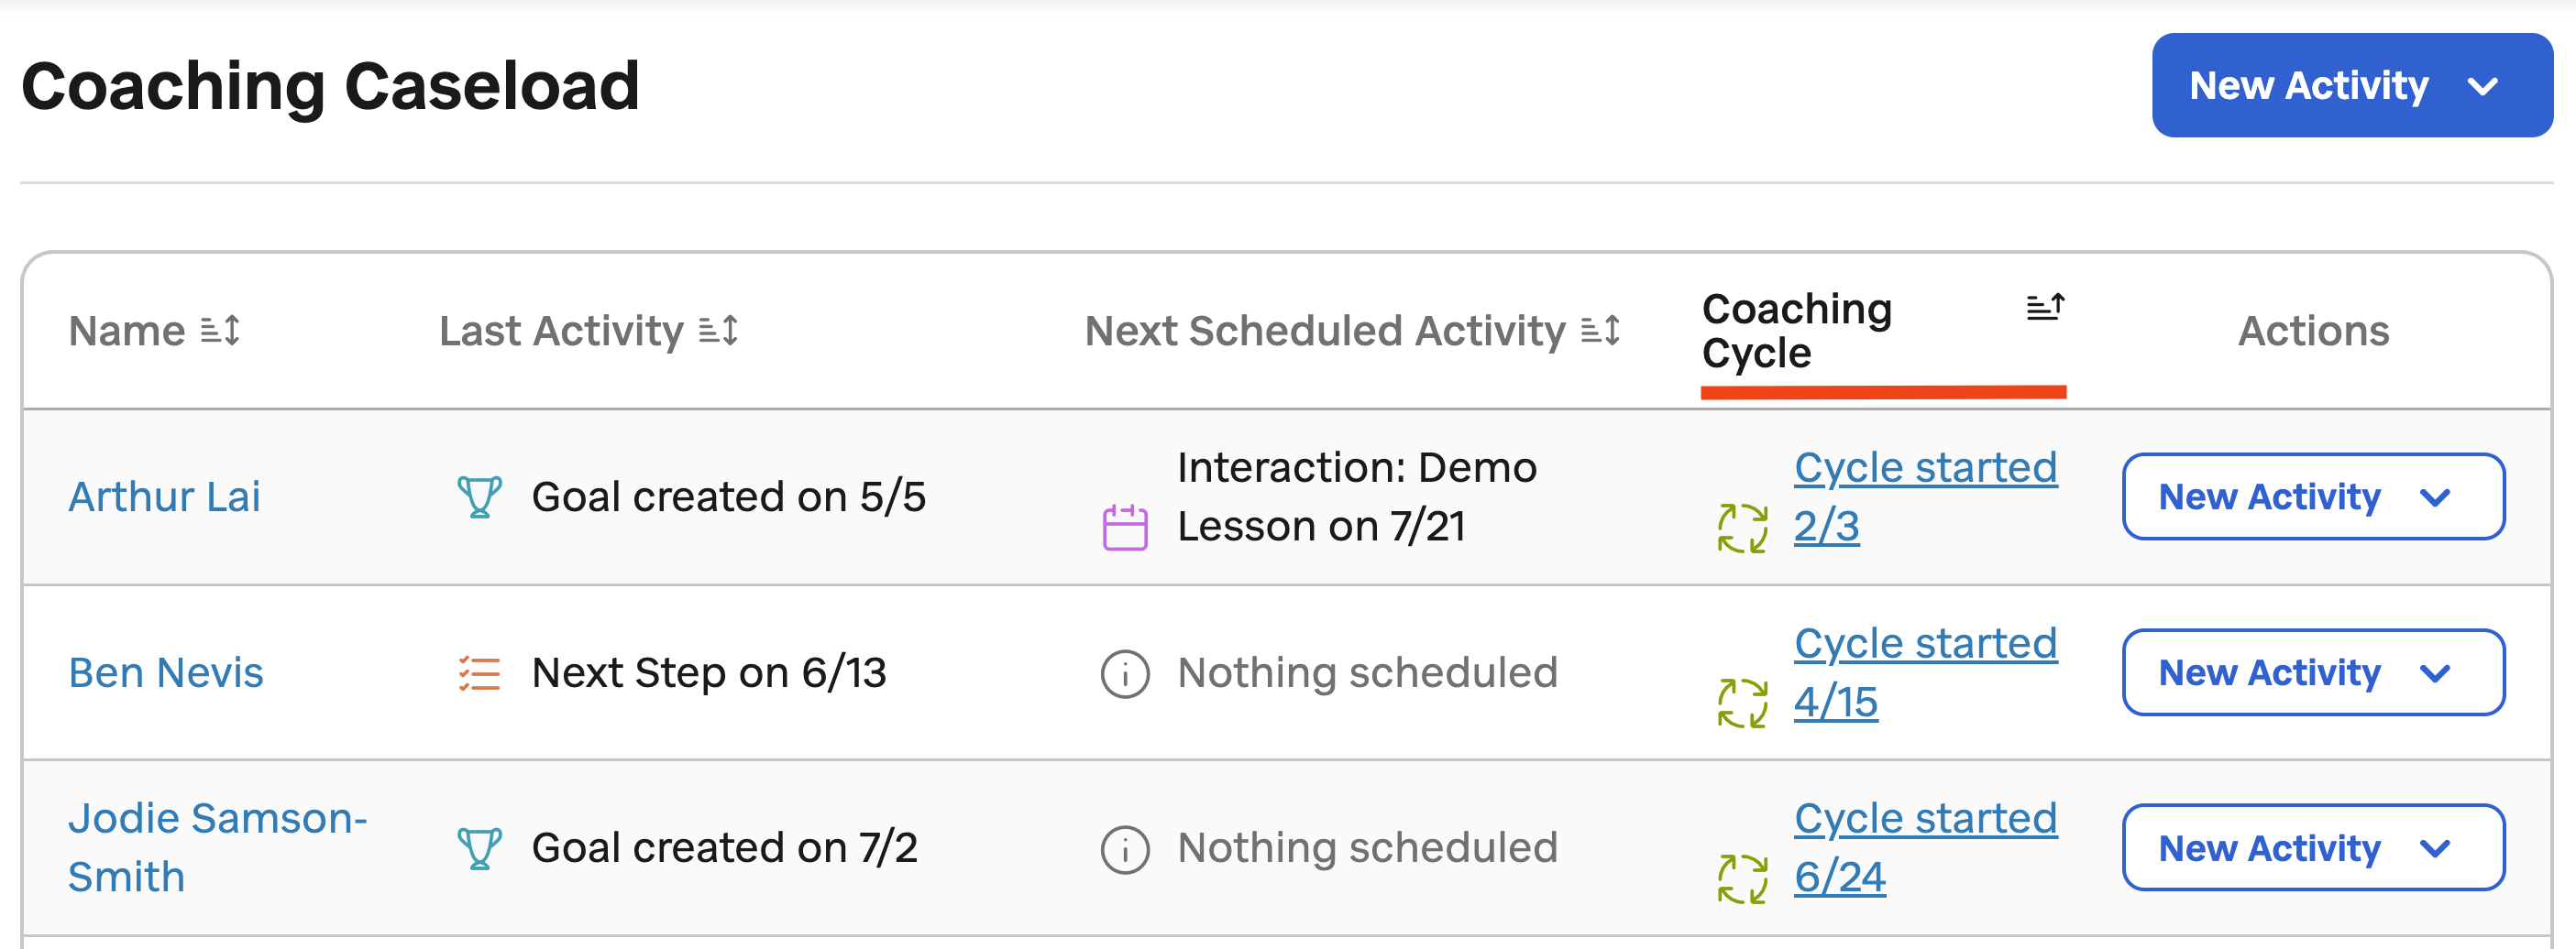Expand New Activity dropdown for Ben Nevis
The height and width of the screenshot is (949, 2576).
pyautogui.click(x=2313, y=672)
